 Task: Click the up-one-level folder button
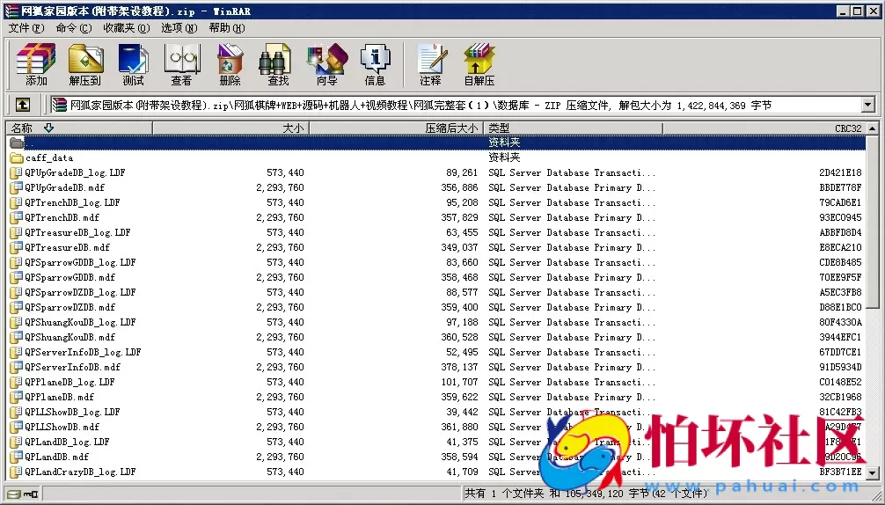click(23, 105)
